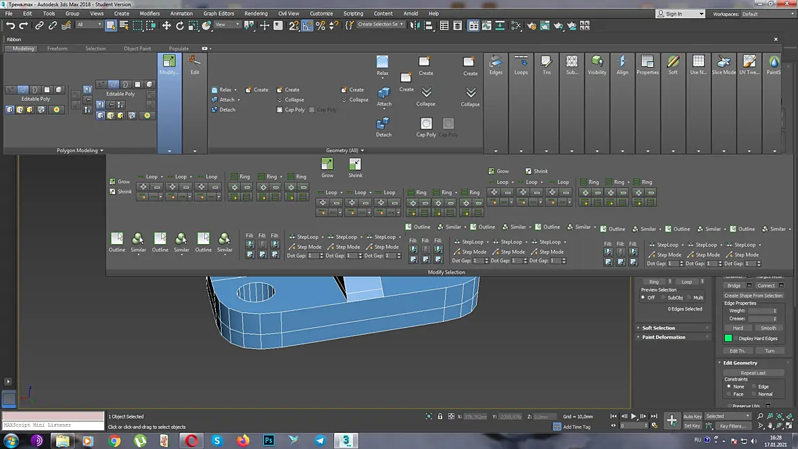
Task: Click the Edges ribbon panel icon
Action: [496, 65]
